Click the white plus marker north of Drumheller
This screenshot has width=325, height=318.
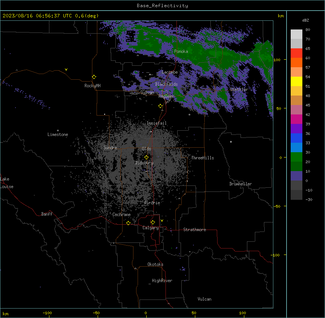point(231,142)
